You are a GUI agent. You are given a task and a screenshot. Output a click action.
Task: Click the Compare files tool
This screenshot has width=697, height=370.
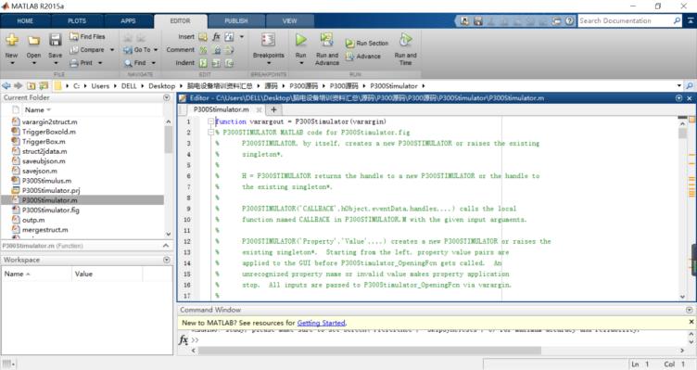click(87, 50)
